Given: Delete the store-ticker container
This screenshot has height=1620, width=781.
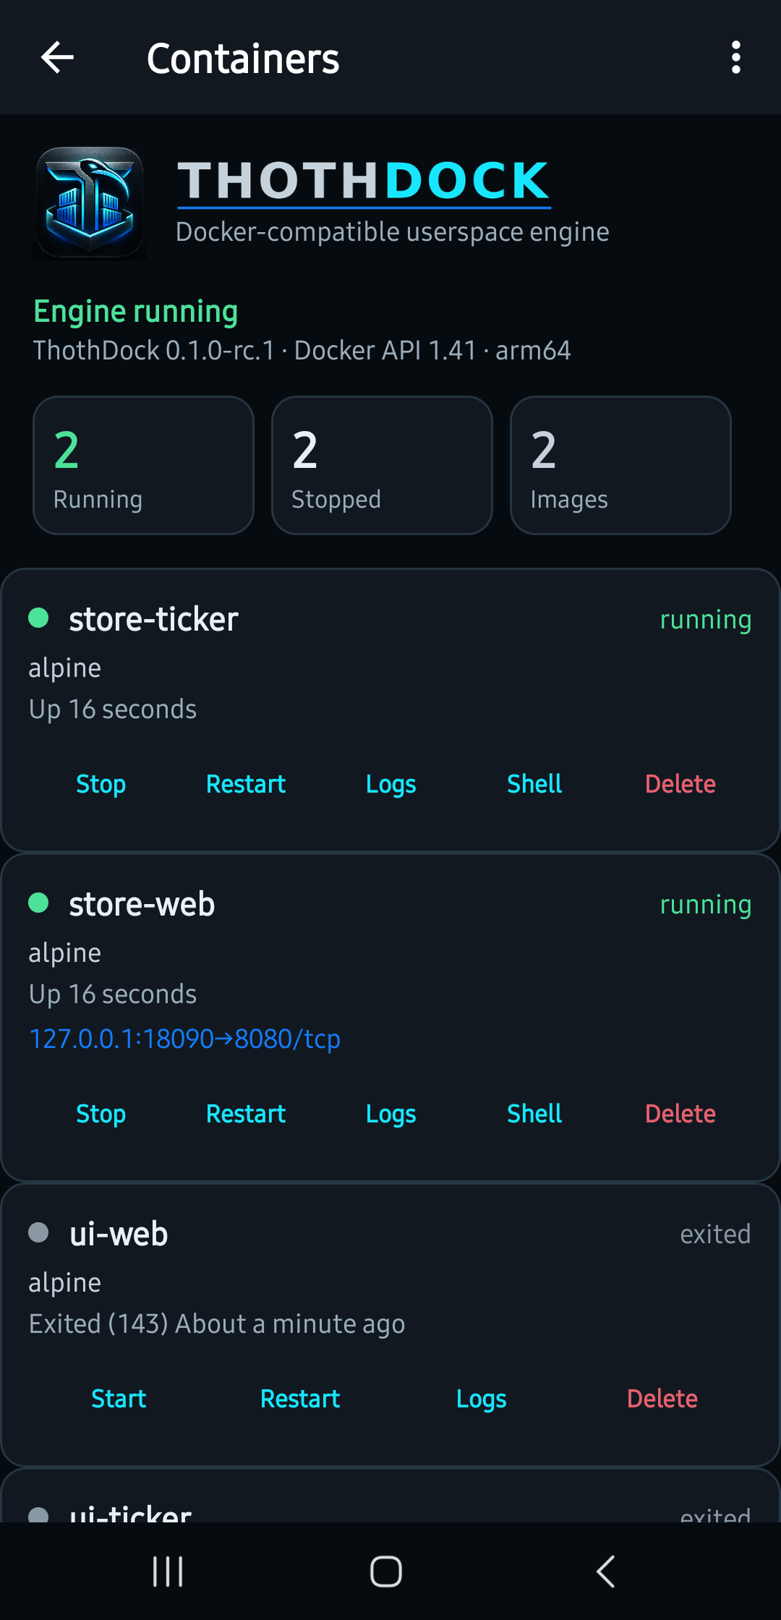Looking at the screenshot, I should pyautogui.click(x=680, y=784).
